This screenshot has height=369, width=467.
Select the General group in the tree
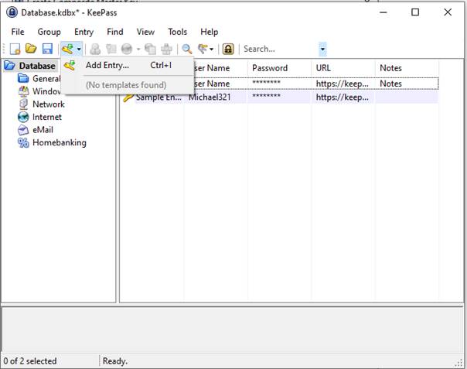point(46,79)
